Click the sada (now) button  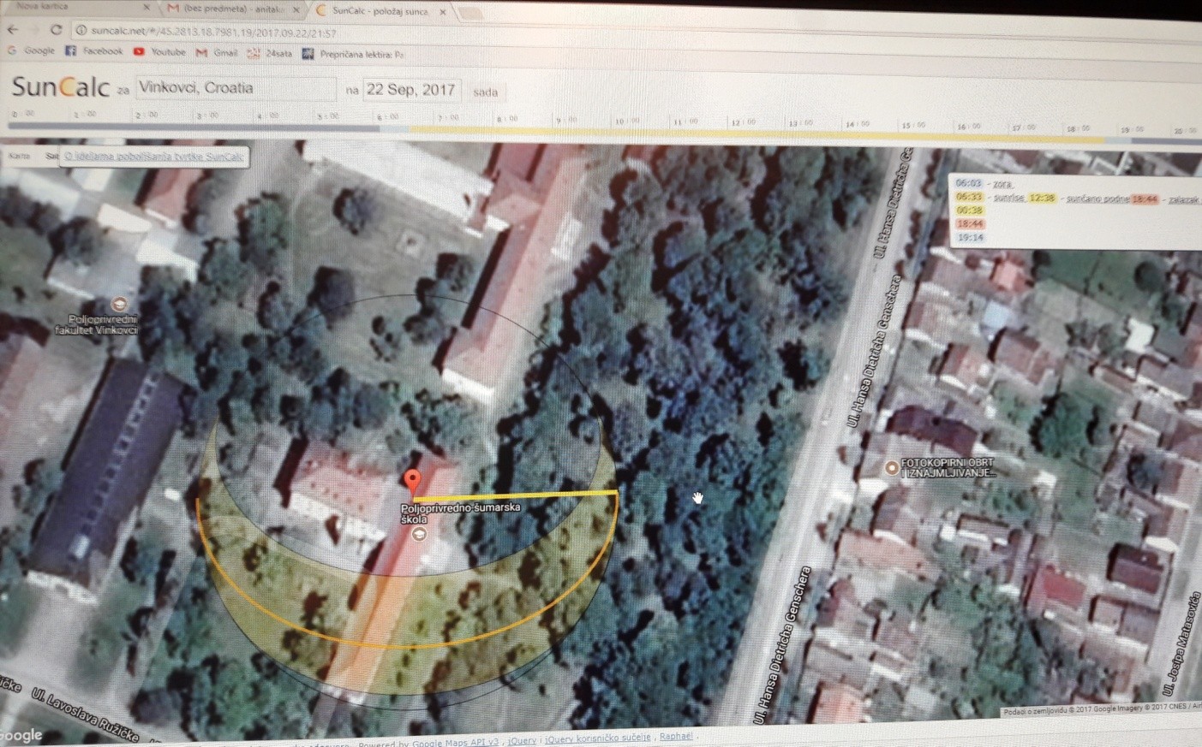coord(485,92)
